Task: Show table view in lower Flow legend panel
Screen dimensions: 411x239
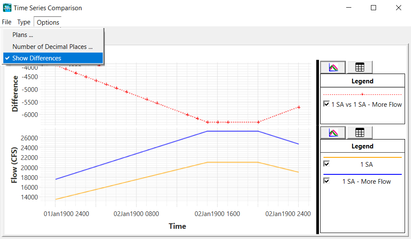Action: tap(359, 133)
